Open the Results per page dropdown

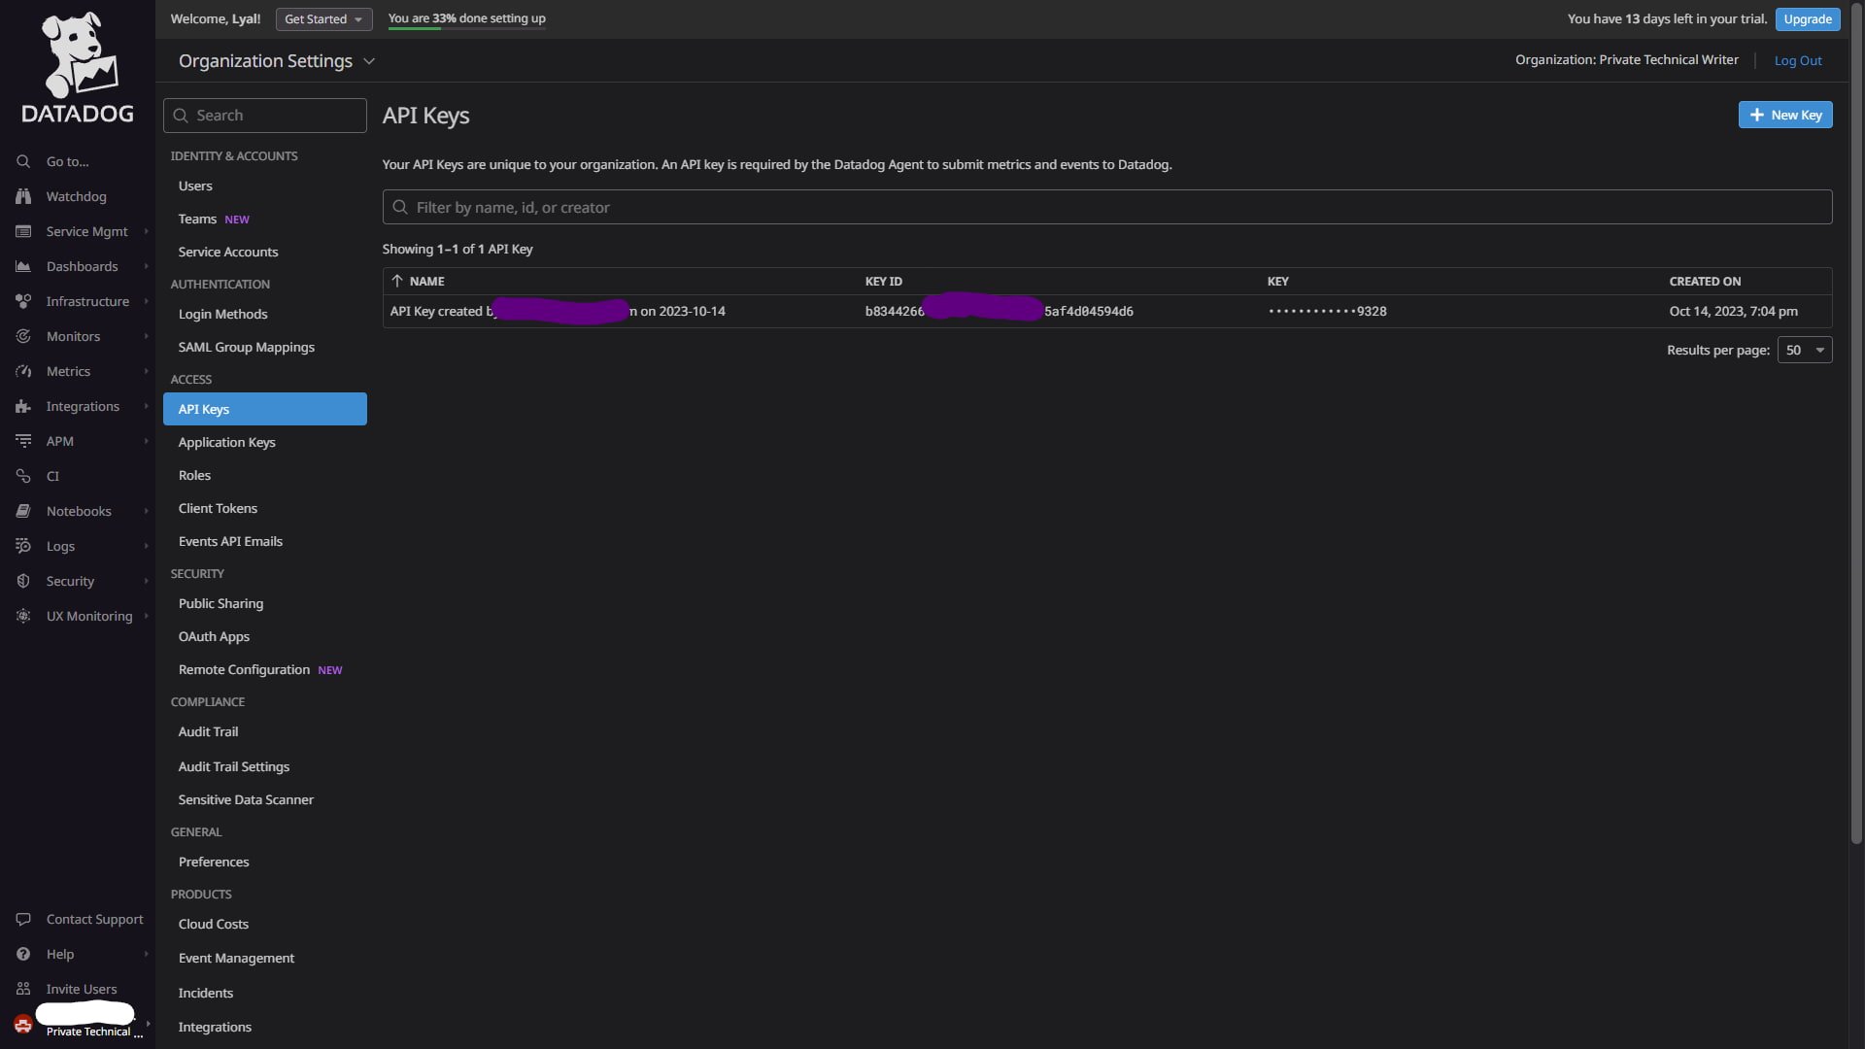[x=1804, y=350]
